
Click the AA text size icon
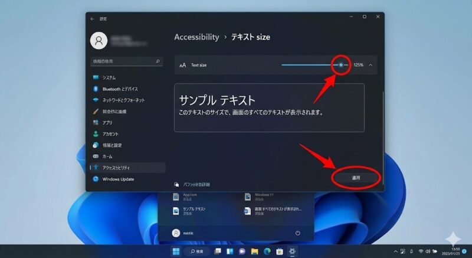(x=183, y=65)
